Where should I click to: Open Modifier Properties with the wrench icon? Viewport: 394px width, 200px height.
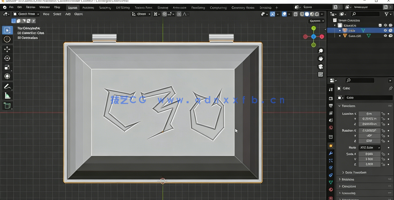coord(331,153)
